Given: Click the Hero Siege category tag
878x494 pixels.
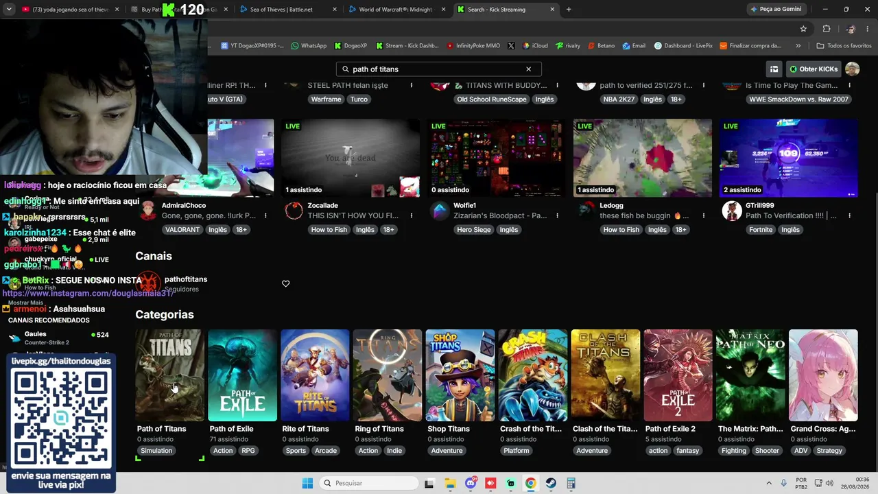Looking at the screenshot, I should pyautogui.click(x=474, y=230).
